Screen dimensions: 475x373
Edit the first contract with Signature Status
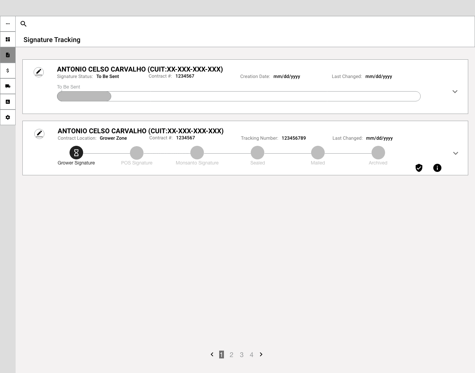[39, 72]
